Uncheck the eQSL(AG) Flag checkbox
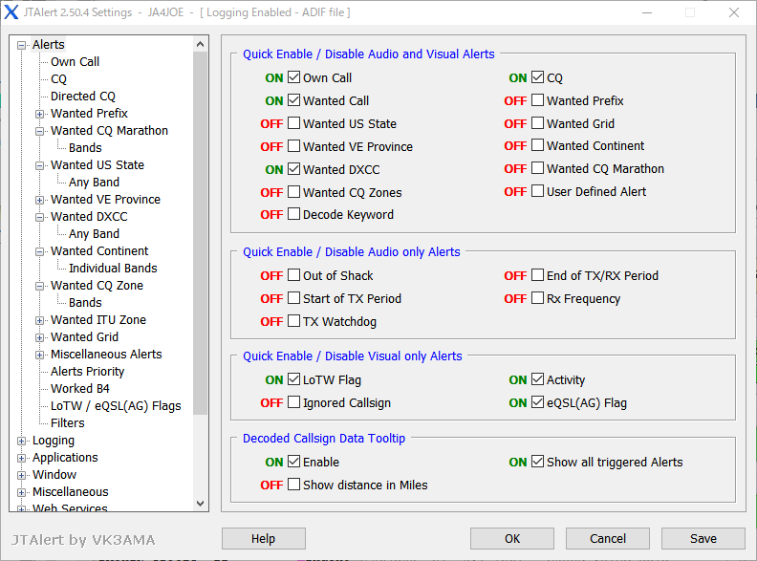757x561 pixels. [x=537, y=402]
